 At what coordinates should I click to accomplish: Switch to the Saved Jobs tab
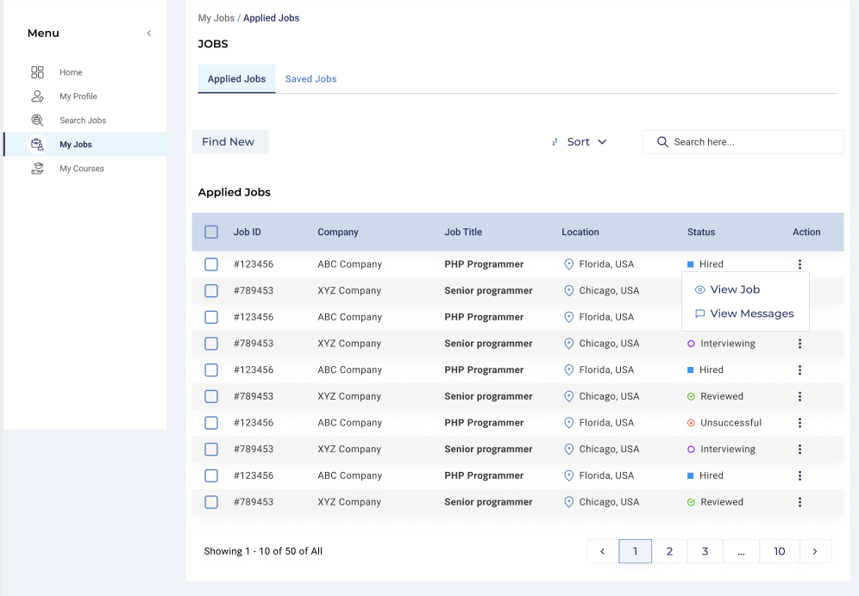[x=310, y=79]
